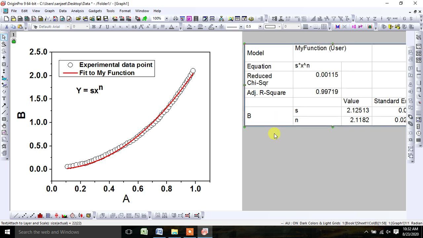This screenshot has height=238, width=423.
Task: Open the Gadgets menu
Action: pyautogui.click(x=95, y=11)
